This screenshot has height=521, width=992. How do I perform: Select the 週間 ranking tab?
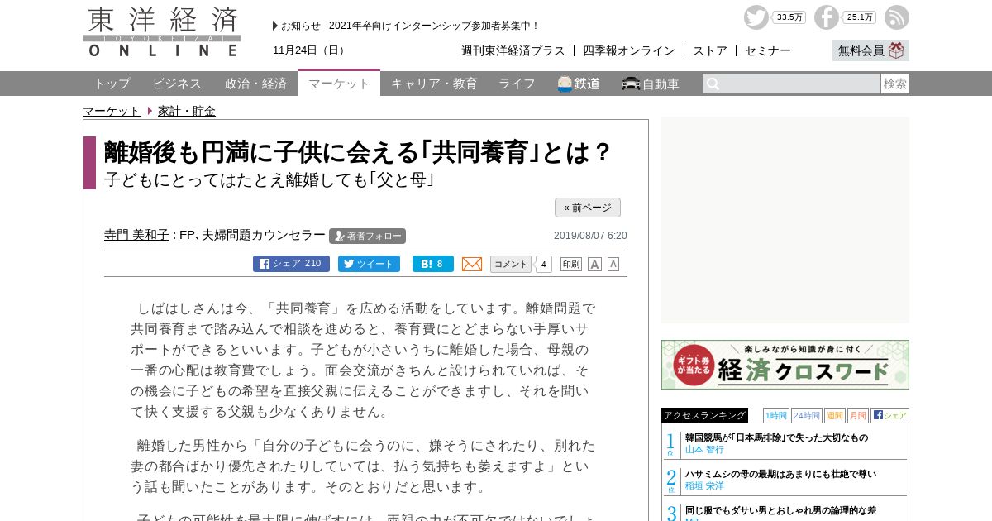[835, 415]
